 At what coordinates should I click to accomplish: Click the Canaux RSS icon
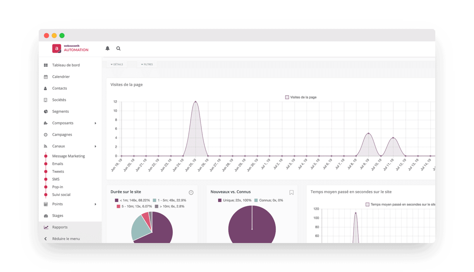[46, 146]
